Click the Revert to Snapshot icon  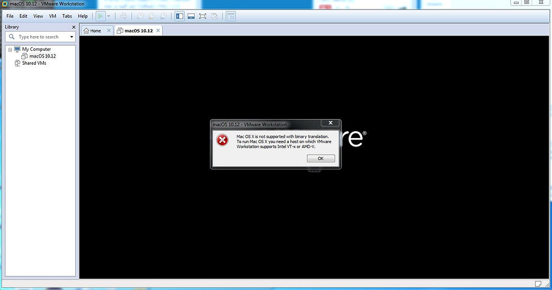click(x=152, y=16)
